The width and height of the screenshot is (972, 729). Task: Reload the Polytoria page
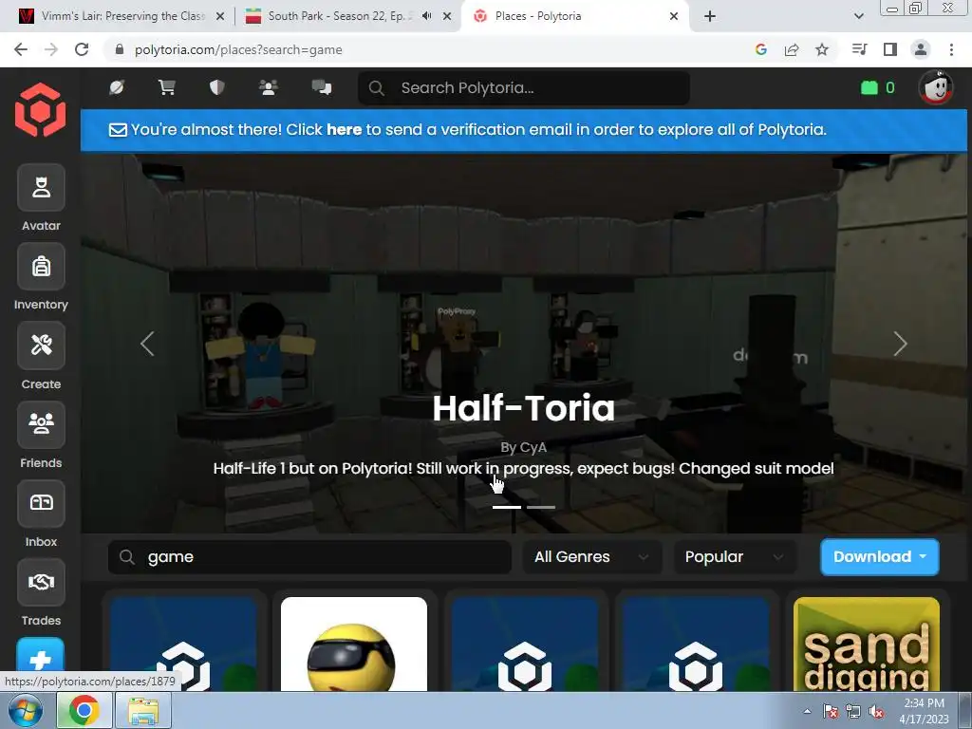[x=82, y=49]
